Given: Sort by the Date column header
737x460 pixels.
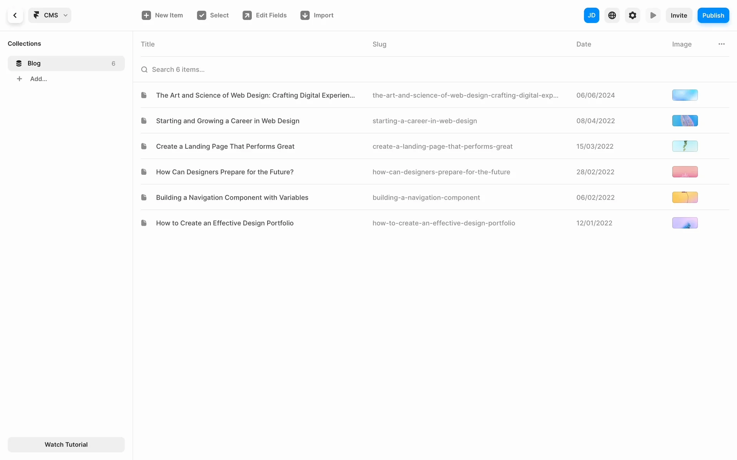Looking at the screenshot, I should tap(583, 44).
